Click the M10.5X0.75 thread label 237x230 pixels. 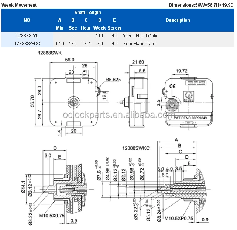(52, 216)
